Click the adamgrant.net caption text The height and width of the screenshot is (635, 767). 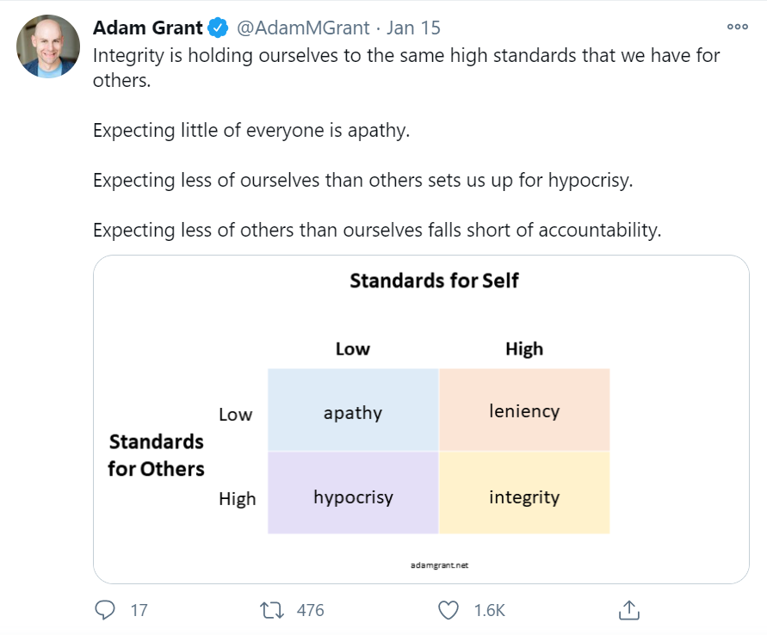pos(440,565)
